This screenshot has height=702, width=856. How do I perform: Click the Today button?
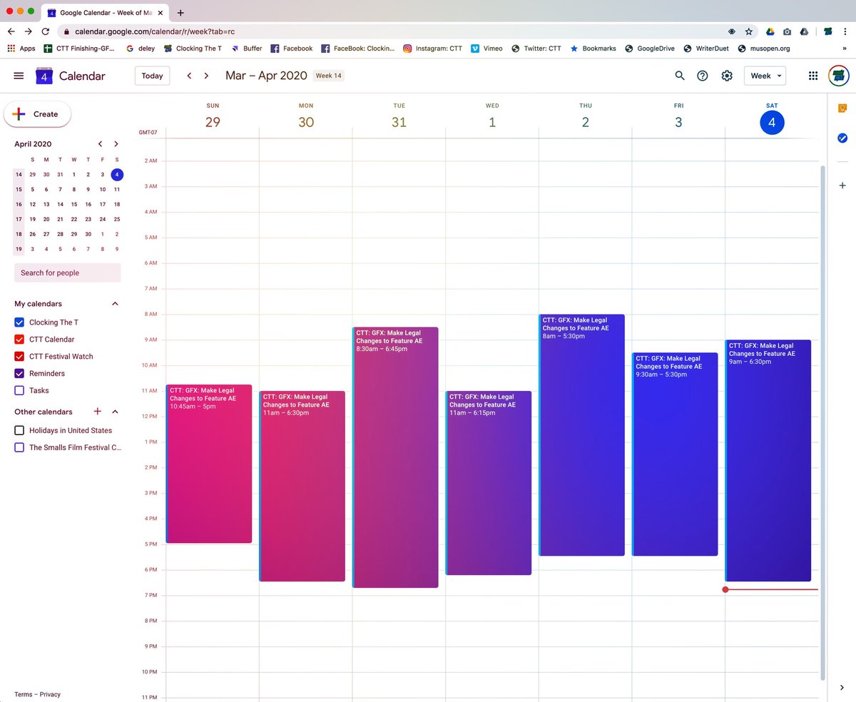152,76
